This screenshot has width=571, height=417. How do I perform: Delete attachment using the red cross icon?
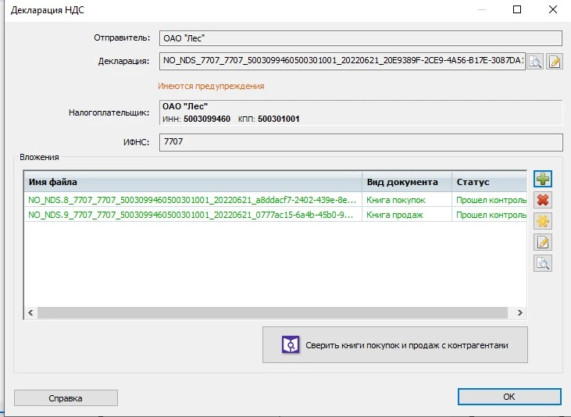[x=543, y=201]
